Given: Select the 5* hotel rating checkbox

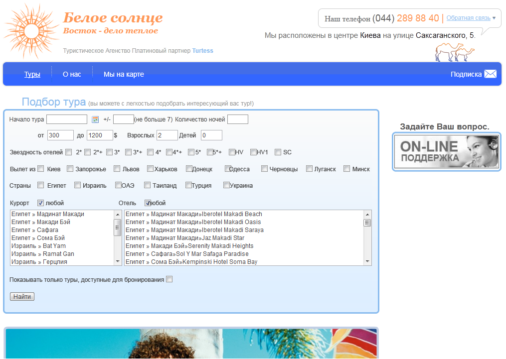Looking at the screenshot, I should tap(191, 152).
